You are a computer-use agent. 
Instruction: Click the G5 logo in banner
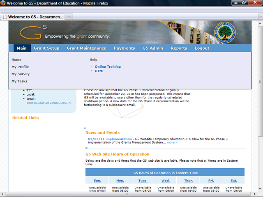pos(34,32)
